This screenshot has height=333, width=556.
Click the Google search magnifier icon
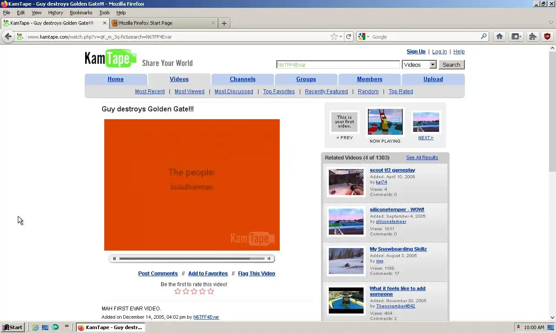tap(483, 37)
